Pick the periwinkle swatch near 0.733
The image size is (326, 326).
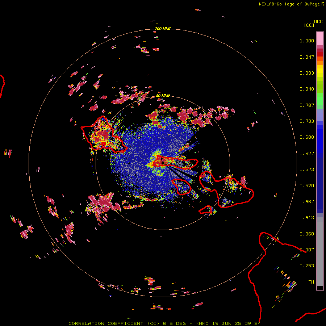click(x=320, y=115)
